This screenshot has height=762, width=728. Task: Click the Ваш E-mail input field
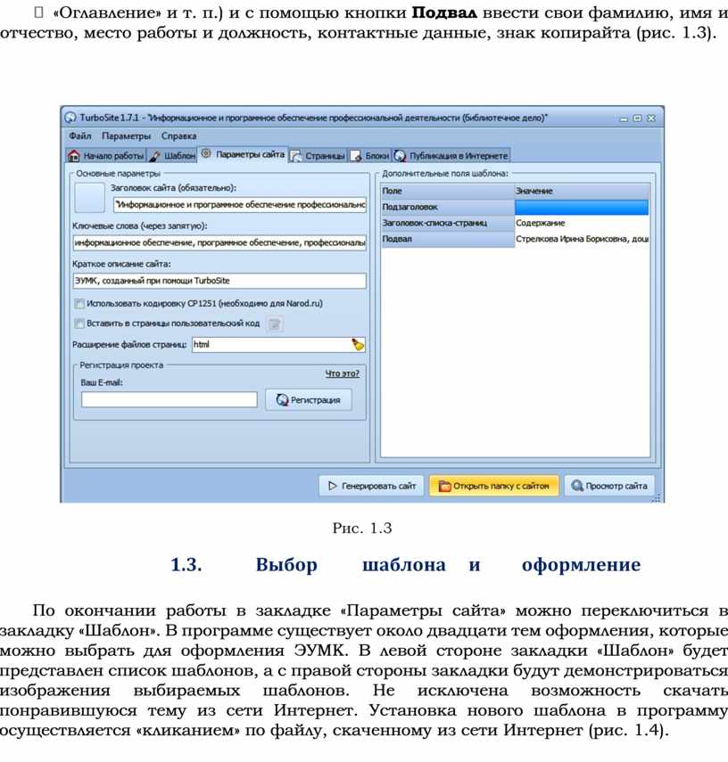[170, 399]
